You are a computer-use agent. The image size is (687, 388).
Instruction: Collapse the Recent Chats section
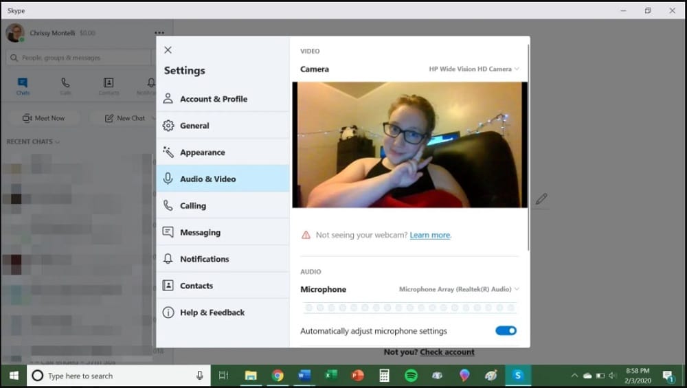pyautogui.click(x=33, y=141)
